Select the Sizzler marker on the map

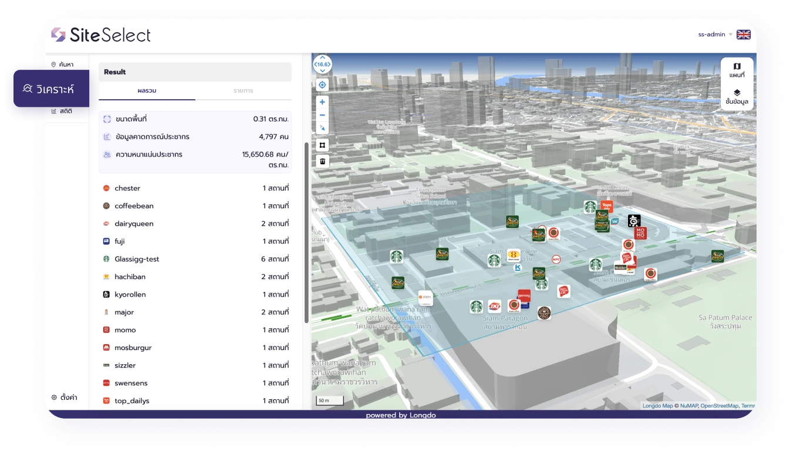(x=620, y=267)
